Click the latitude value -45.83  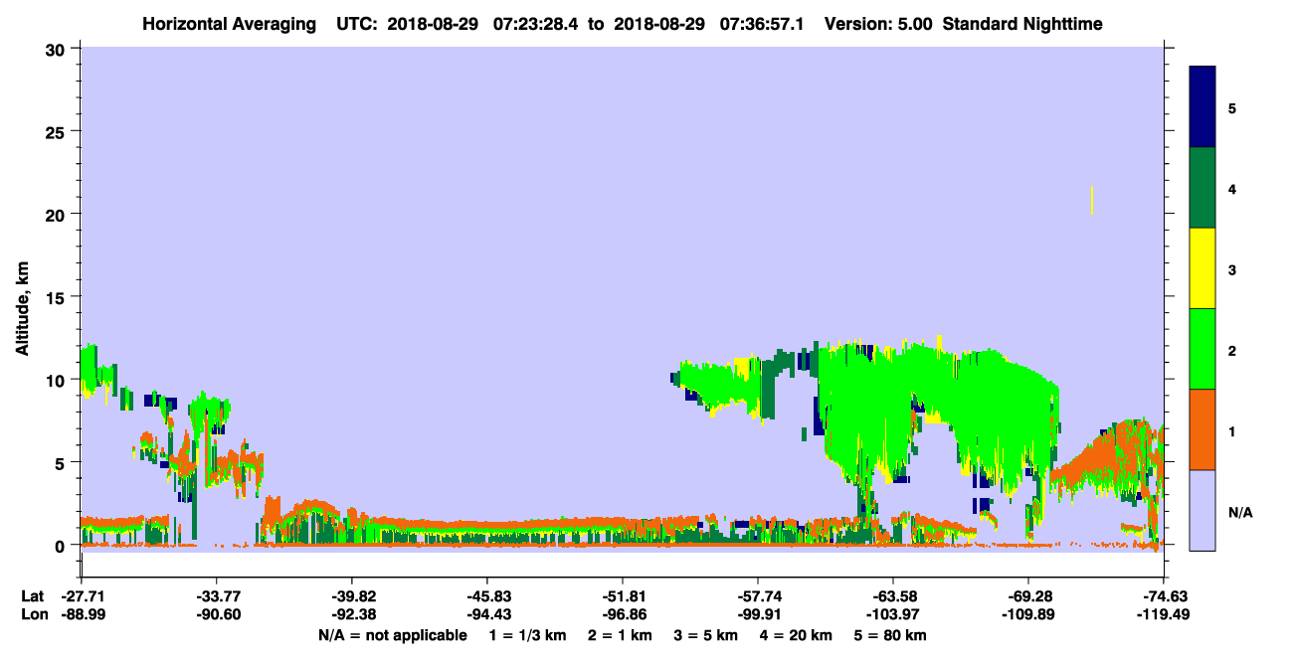[x=487, y=596]
